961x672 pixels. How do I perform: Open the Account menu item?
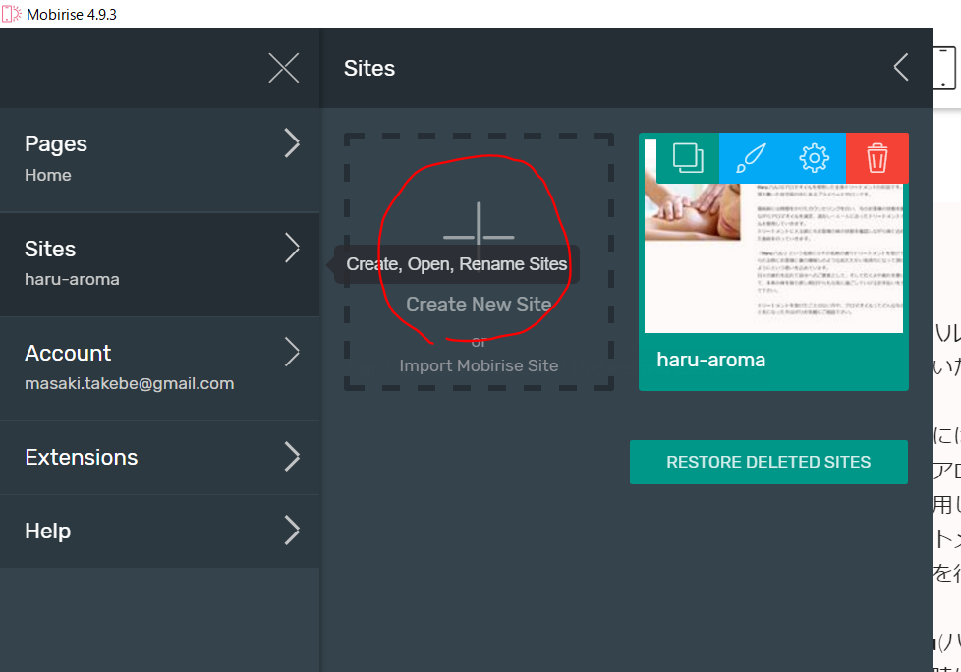tap(160, 368)
